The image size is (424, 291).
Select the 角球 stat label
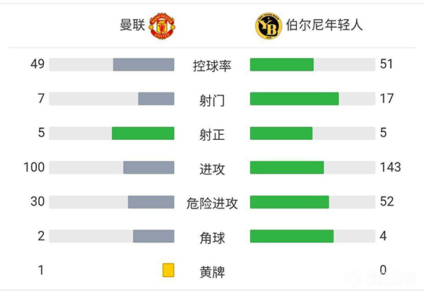[212, 237]
